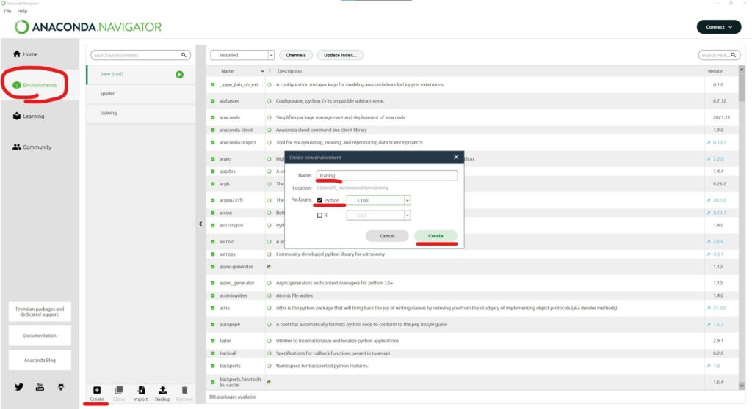Image resolution: width=752 pixels, height=409 pixels.
Task: Open the Community section
Action: tap(32, 147)
